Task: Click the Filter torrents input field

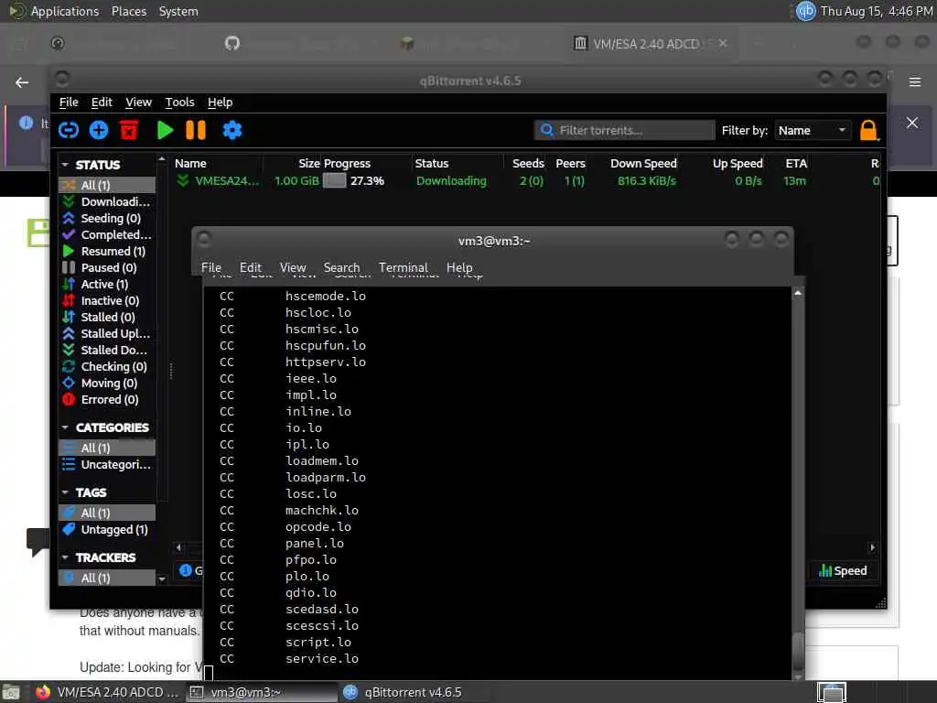Action: tap(624, 130)
